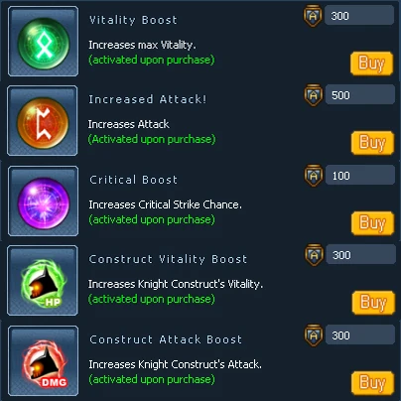Buy the Vitality Boost item
Image resolution: width=401 pixels, height=401 pixels.
point(371,64)
